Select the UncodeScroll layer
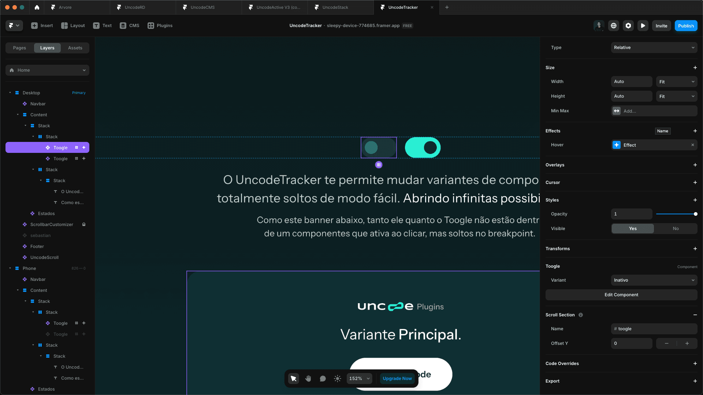The height and width of the screenshot is (395, 703). pos(47,257)
